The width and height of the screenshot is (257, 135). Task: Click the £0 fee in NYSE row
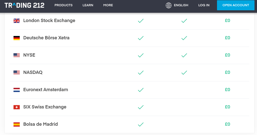[227, 55]
